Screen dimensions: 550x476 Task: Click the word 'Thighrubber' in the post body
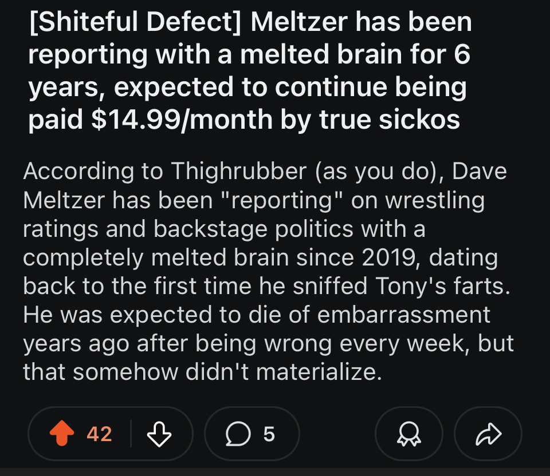click(x=239, y=171)
